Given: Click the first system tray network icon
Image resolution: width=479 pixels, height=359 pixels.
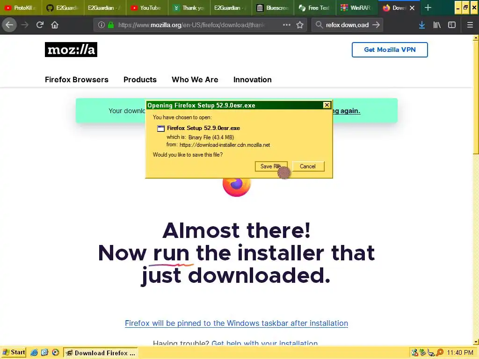Looking at the screenshot, I should tap(414, 352).
